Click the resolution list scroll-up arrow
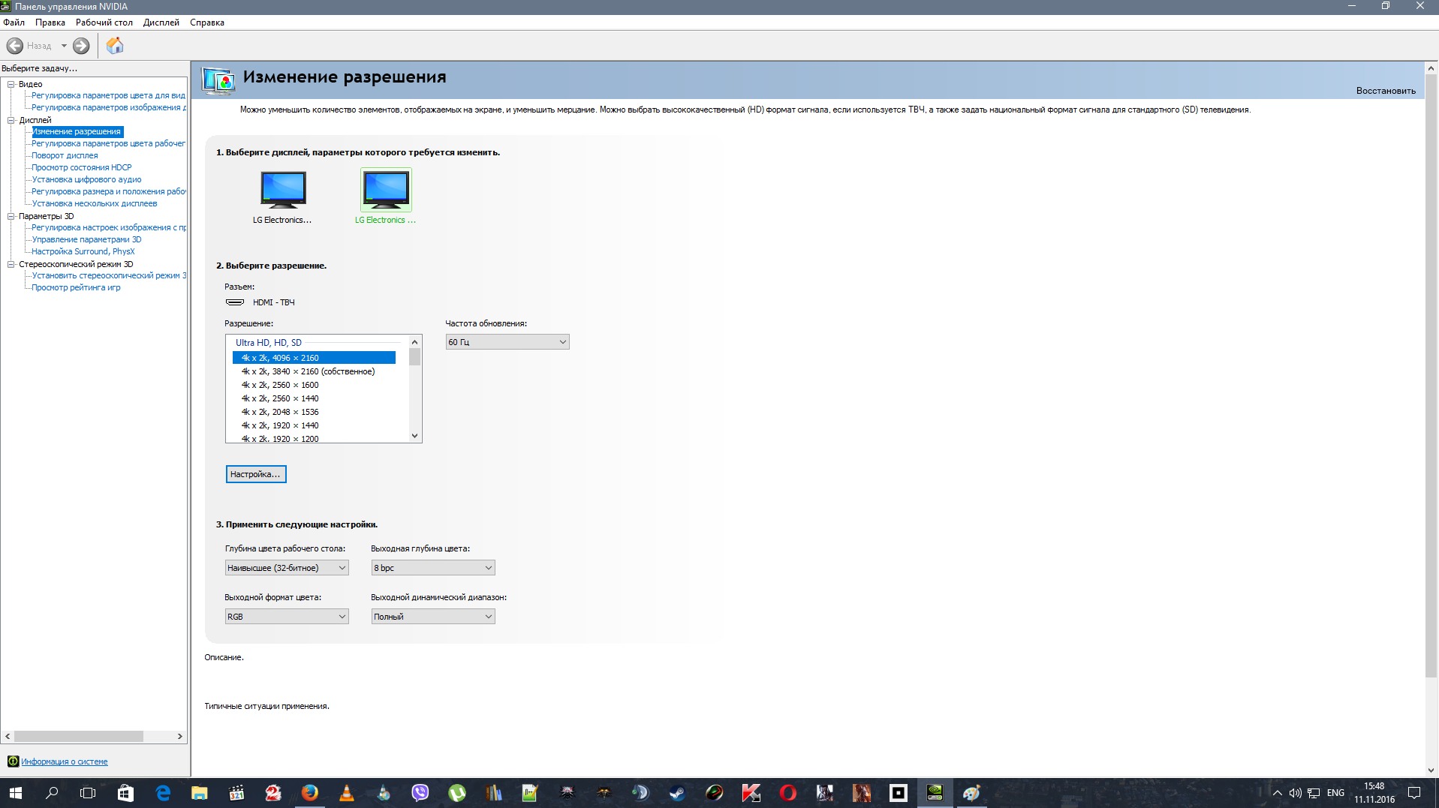This screenshot has height=808, width=1439. point(414,342)
